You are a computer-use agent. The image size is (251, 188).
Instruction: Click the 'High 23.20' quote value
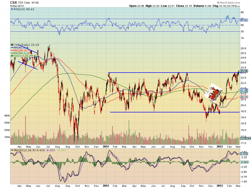point(152,6)
